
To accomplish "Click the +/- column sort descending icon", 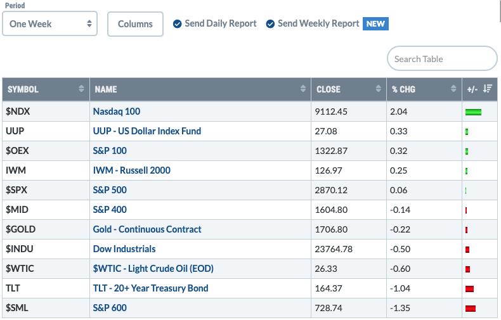I will 487,89.
